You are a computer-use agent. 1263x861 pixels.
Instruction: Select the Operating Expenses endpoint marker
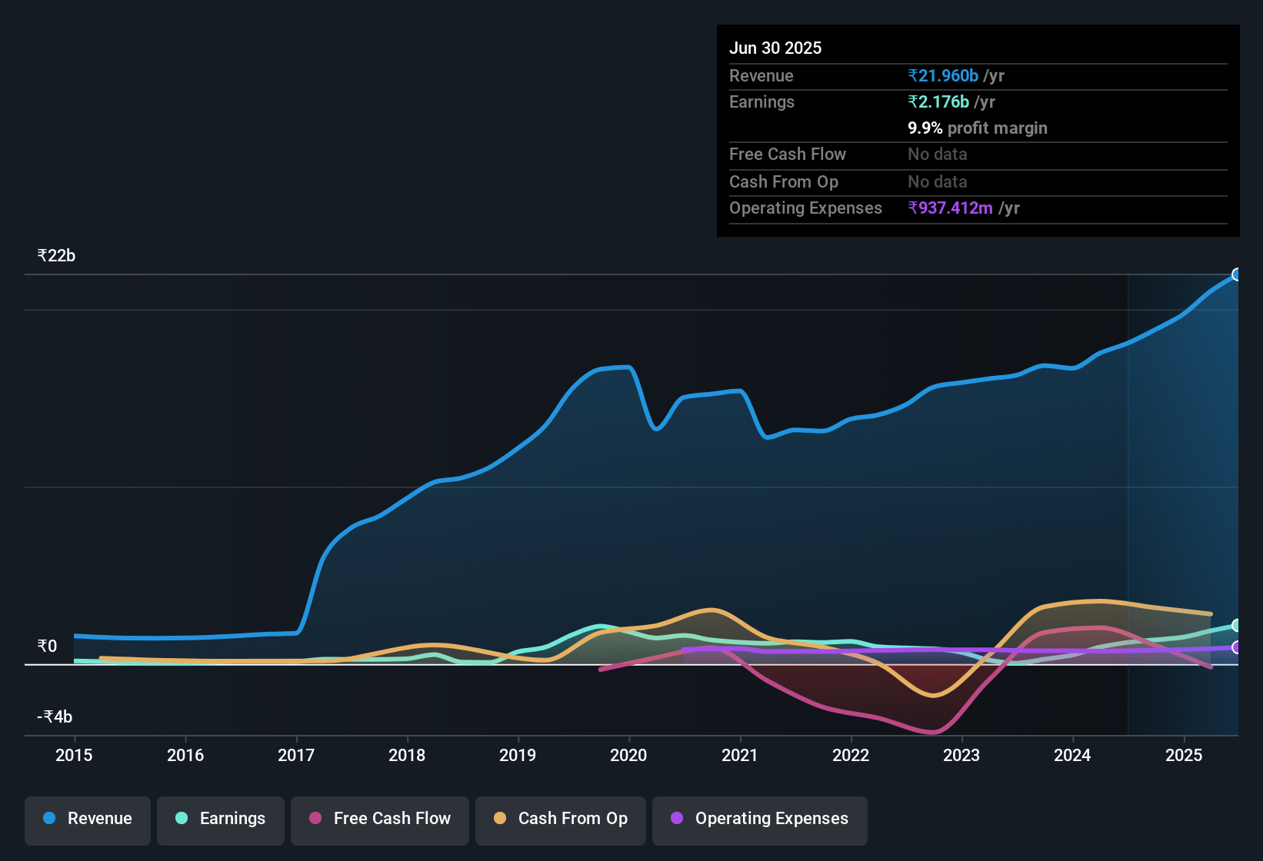(x=1237, y=649)
